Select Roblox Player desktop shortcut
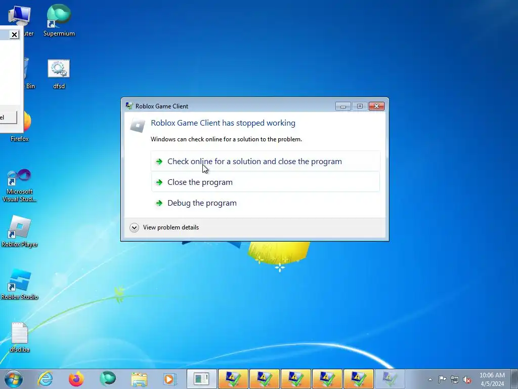The height and width of the screenshot is (389, 518). pos(20,231)
